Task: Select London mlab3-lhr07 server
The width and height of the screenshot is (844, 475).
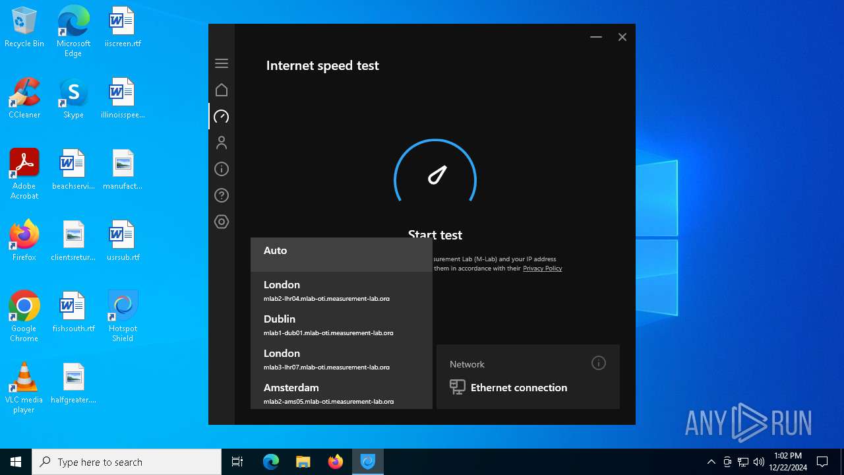Action: click(342, 358)
